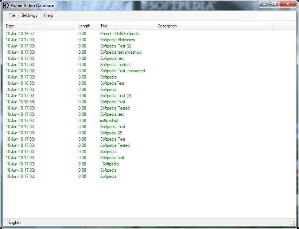Select the 'Softpedia (2)' entry
299x229 pixels.
(111, 133)
